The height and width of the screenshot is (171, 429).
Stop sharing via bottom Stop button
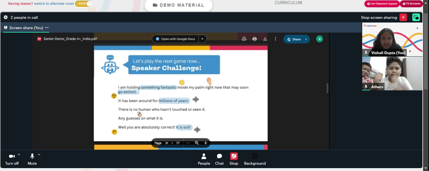coord(234,159)
